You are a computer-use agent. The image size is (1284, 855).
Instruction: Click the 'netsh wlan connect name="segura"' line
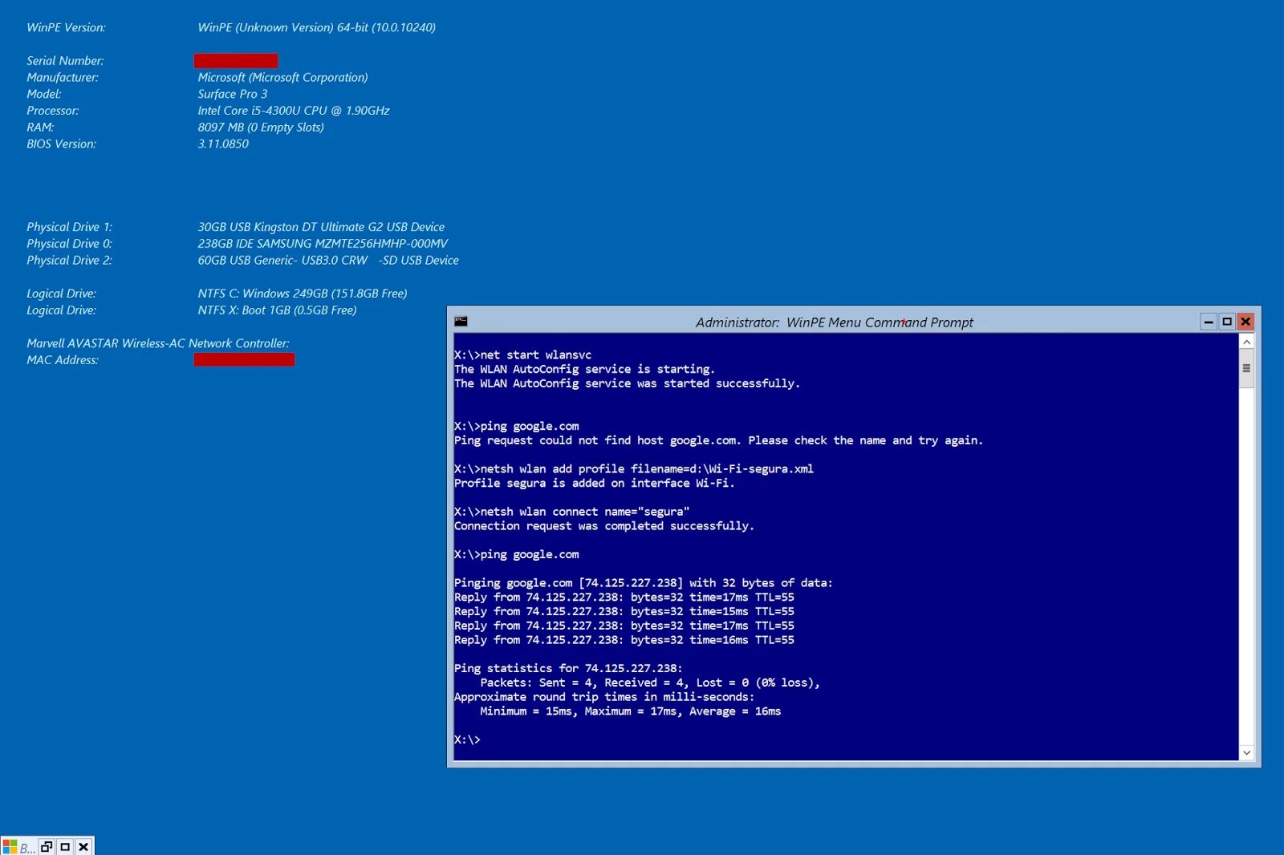click(x=571, y=512)
